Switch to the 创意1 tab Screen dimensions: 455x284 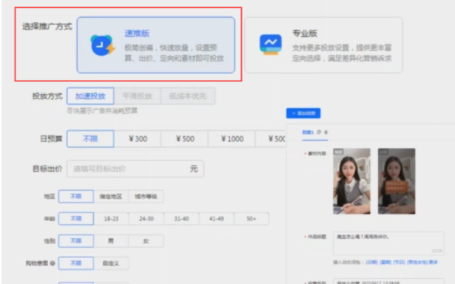click(308, 132)
